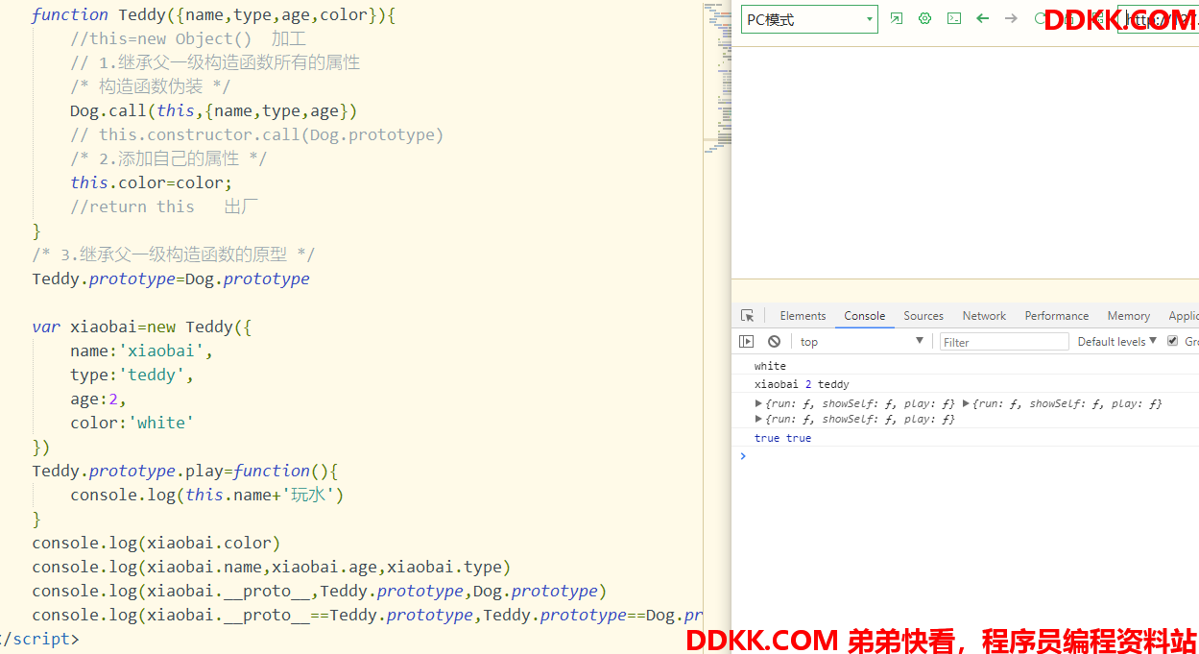The image size is (1199, 654).
Task: Open the preview in an external window
Action: click(x=896, y=18)
